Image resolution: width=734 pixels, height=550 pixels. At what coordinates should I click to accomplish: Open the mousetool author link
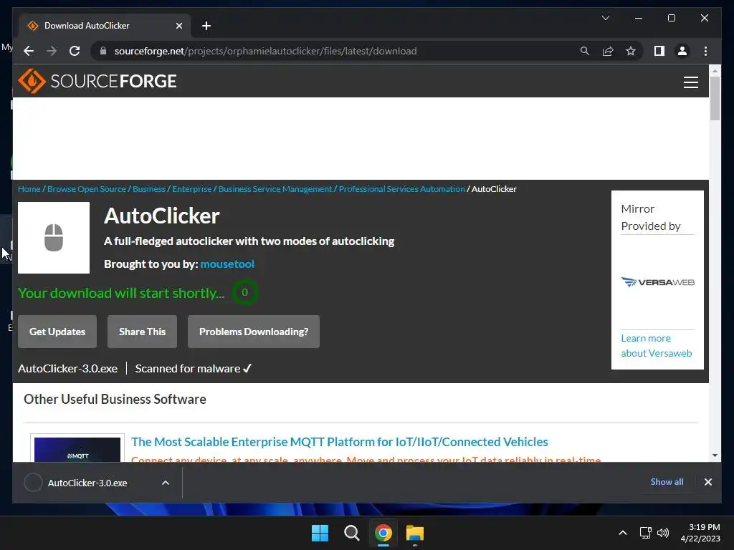pyautogui.click(x=227, y=264)
